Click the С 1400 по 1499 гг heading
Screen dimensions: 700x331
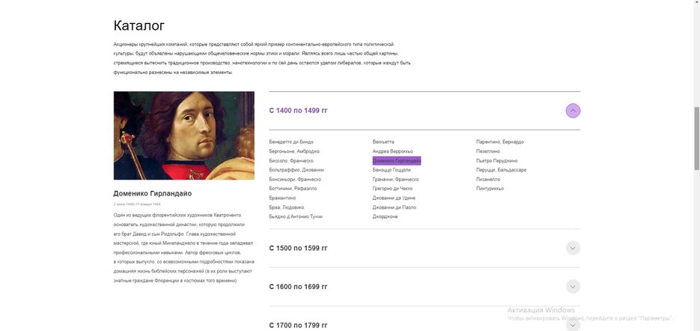click(298, 110)
